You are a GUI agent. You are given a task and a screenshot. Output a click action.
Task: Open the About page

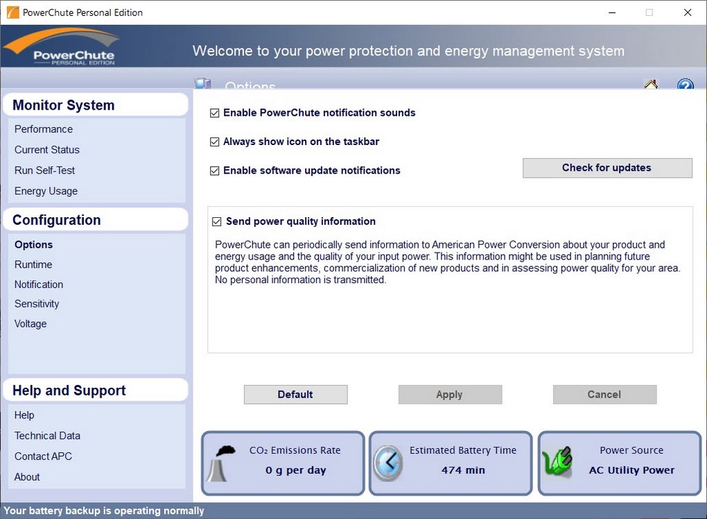[x=27, y=477]
